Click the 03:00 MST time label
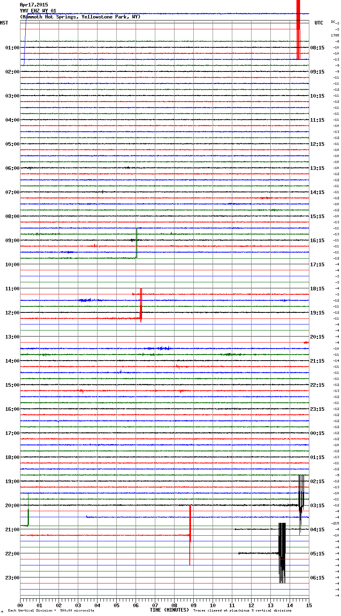The image size is (341, 616). click(12, 96)
